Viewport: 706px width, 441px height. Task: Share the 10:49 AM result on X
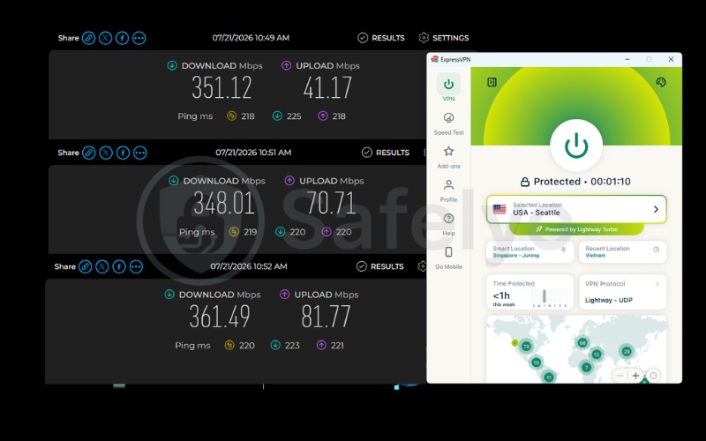point(105,38)
